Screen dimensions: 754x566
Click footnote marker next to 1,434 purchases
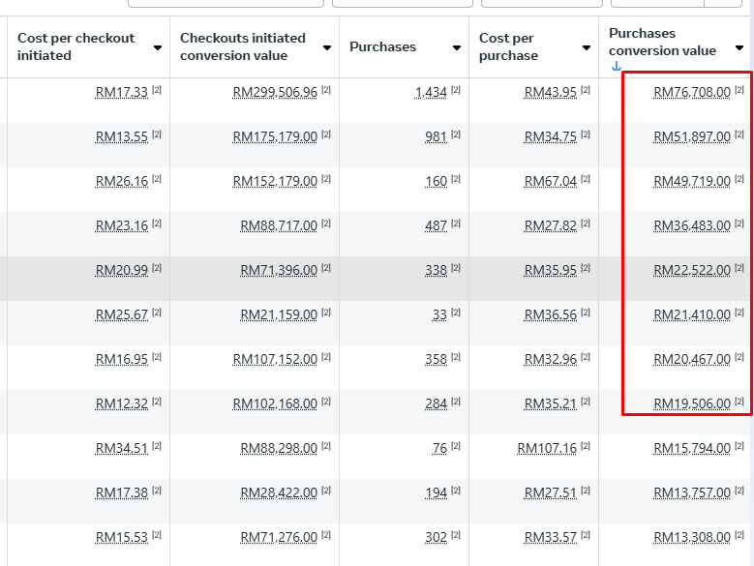[x=455, y=90]
